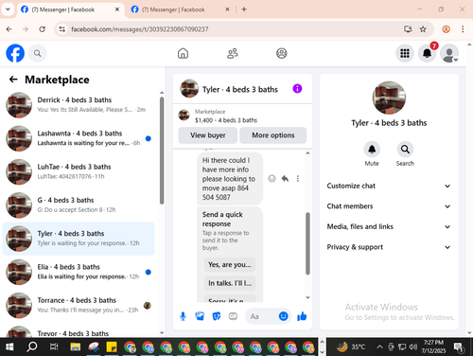This screenshot has height=356, width=473.
Task: Attach a file using the photo icon
Action: pos(200,316)
